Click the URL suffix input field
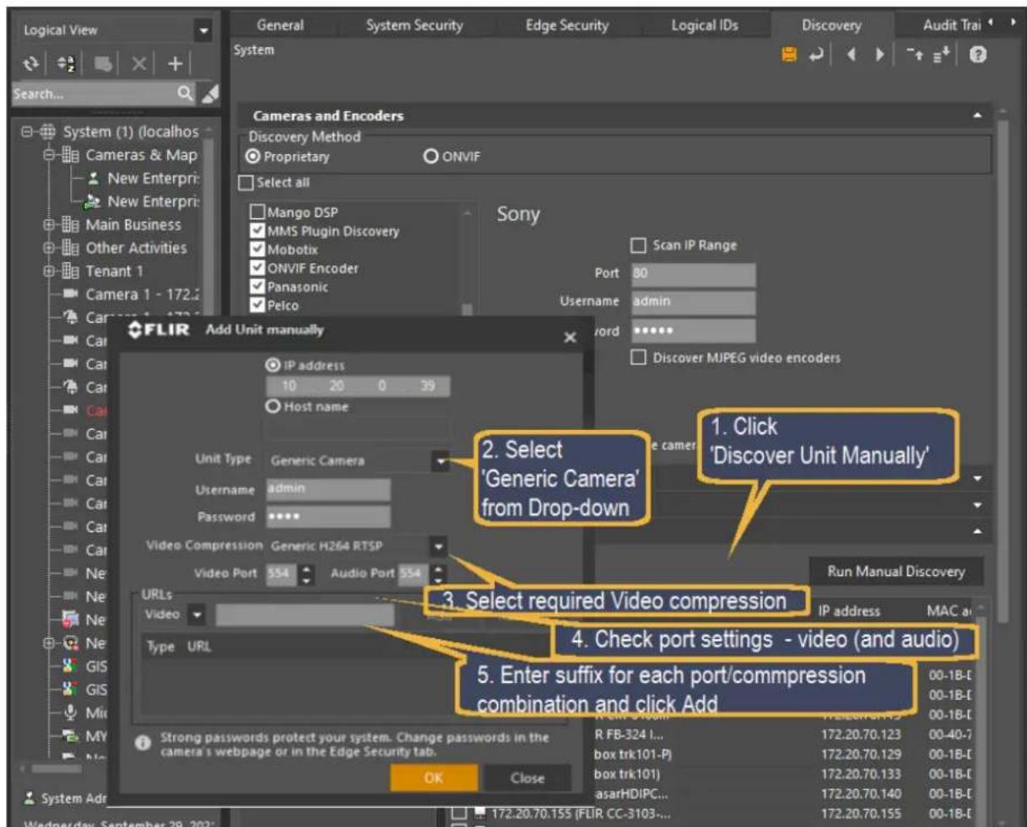Screen dimensions: 1027x827 (305, 615)
